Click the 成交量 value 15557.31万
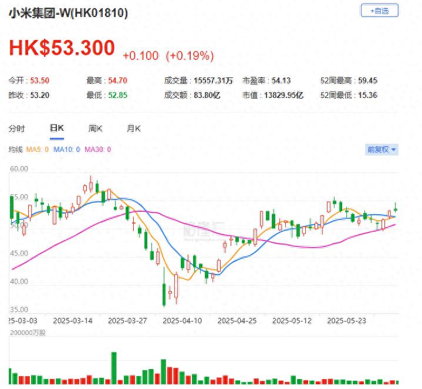The width and height of the screenshot is (422, 389). pyautogui.click(x=213, y=80)
